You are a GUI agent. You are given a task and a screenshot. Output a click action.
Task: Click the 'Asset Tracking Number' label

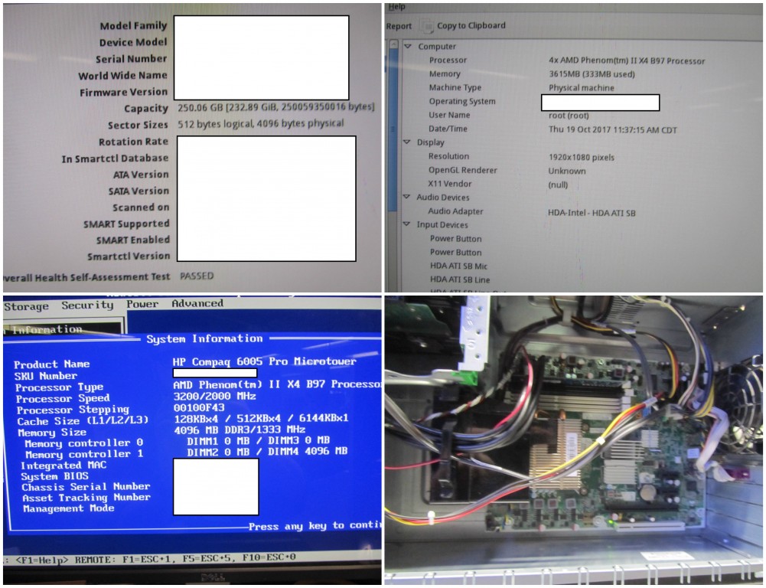[86, 498]
